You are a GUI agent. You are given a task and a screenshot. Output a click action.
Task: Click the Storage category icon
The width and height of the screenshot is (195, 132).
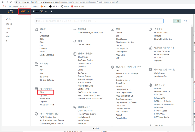[36, 64]
